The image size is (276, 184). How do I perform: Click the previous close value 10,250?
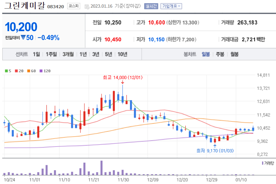(113, 23)
